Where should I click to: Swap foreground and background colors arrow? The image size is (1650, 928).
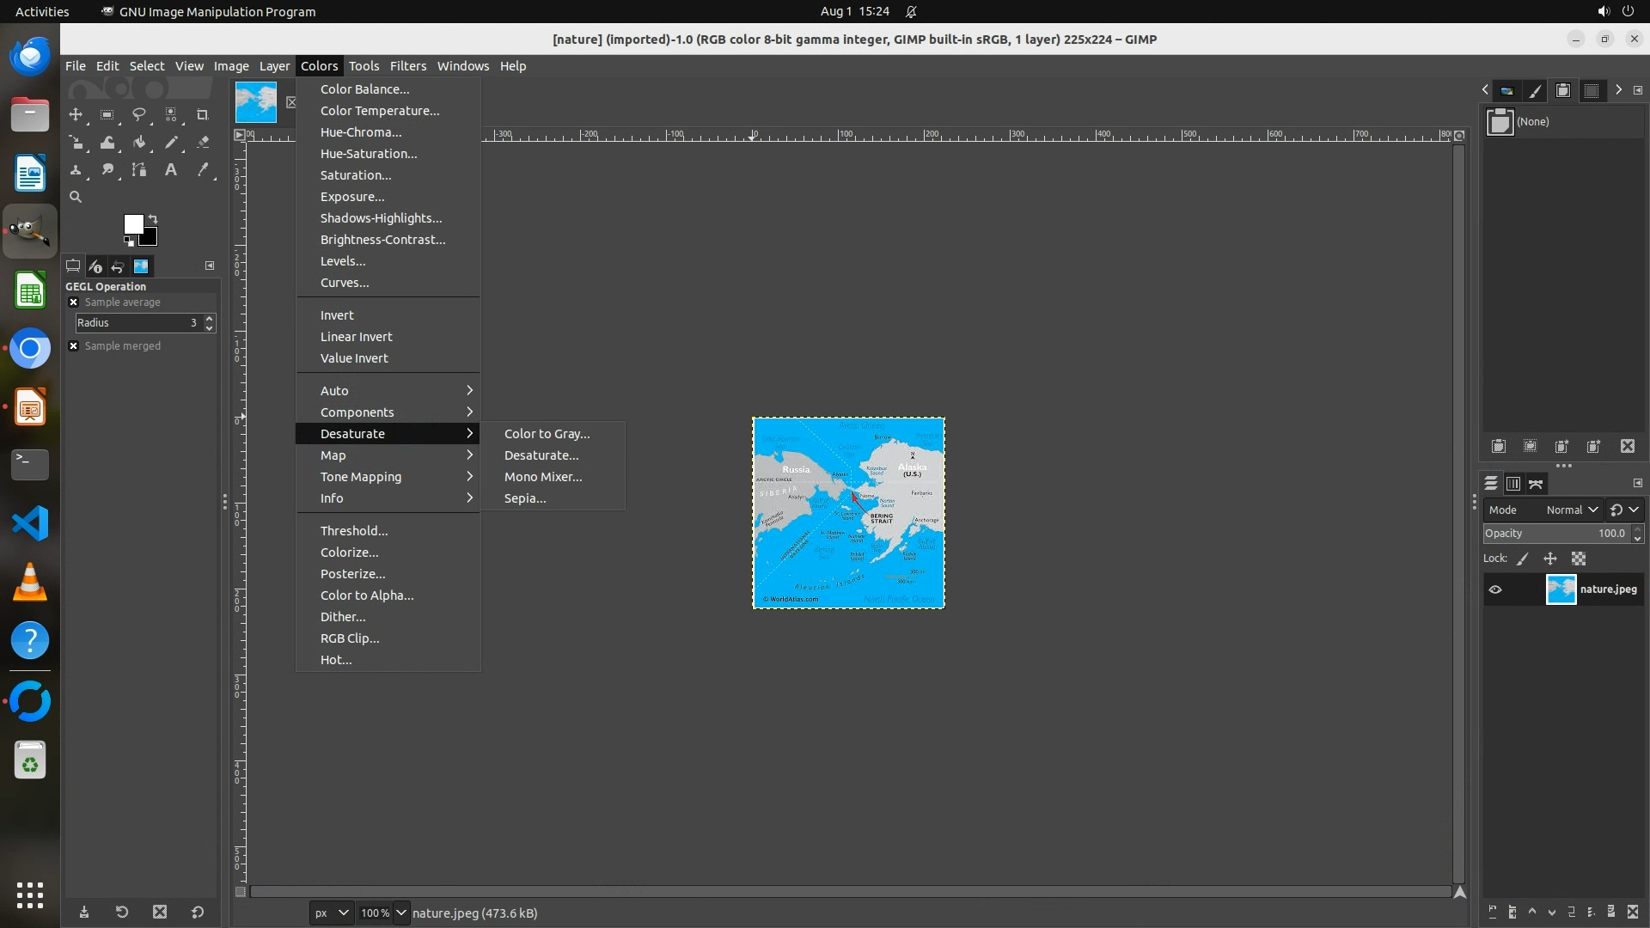click(x=153, y=218)
